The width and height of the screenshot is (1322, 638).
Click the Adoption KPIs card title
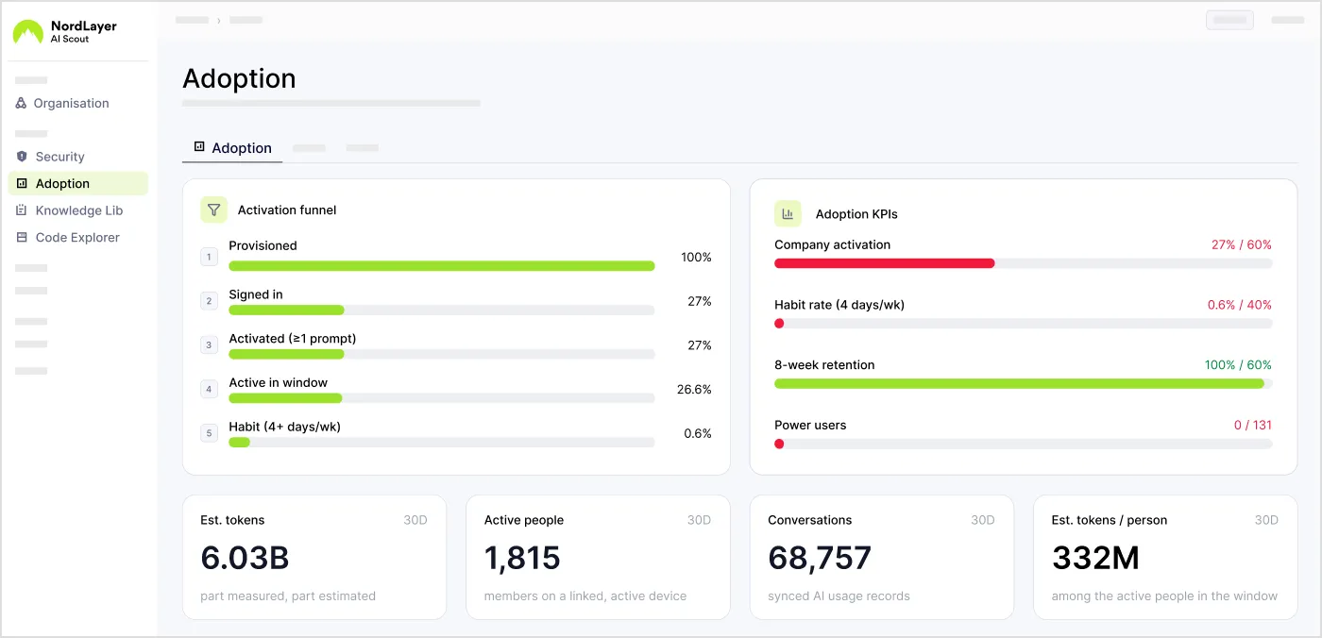[856, 214]
